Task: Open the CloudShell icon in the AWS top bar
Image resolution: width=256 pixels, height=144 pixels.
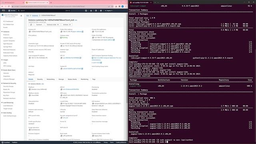Action: click(x=86, y=11)
